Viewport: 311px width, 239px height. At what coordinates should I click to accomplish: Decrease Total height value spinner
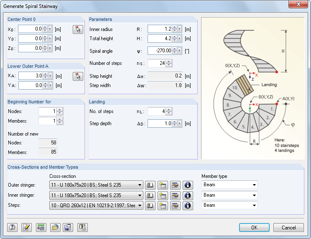(x=175, y=40)
